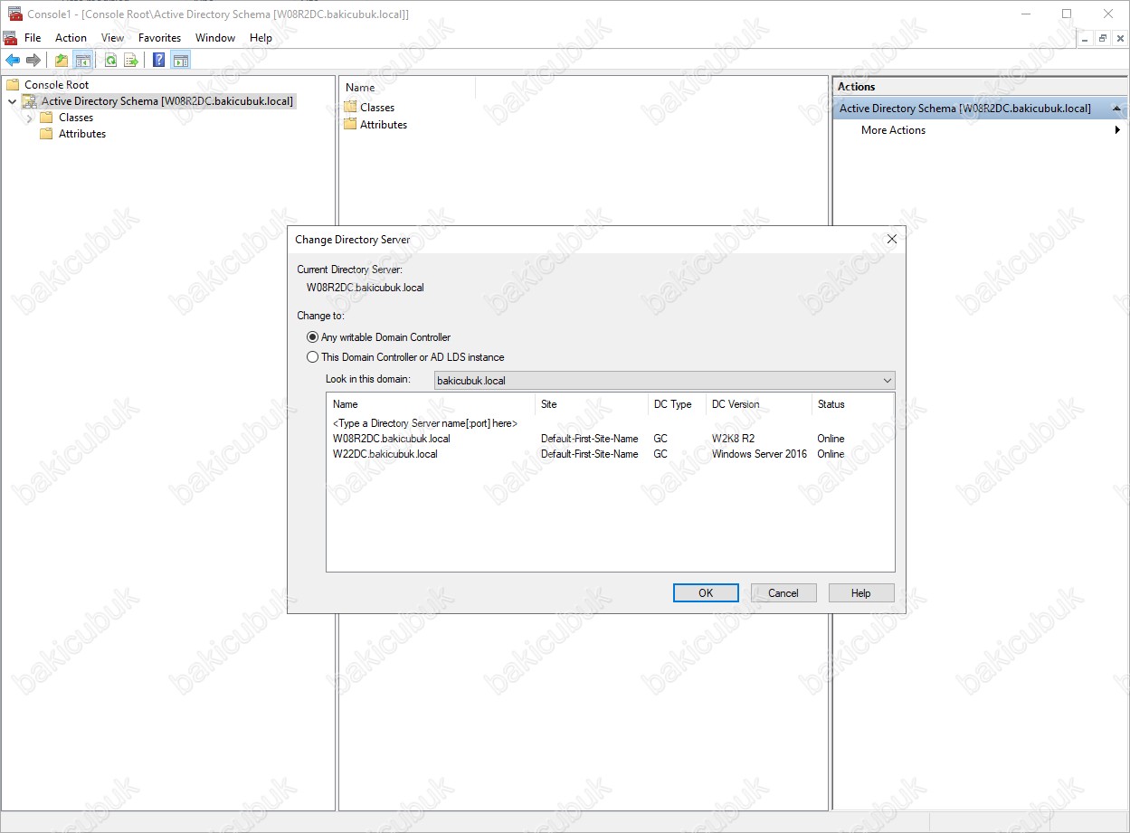This screenshot has width=1130, height=833.
Task: Open the File menu
Action: (33, 38)
